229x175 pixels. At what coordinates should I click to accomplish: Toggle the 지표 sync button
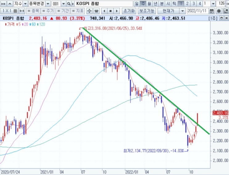coord(78,11)
